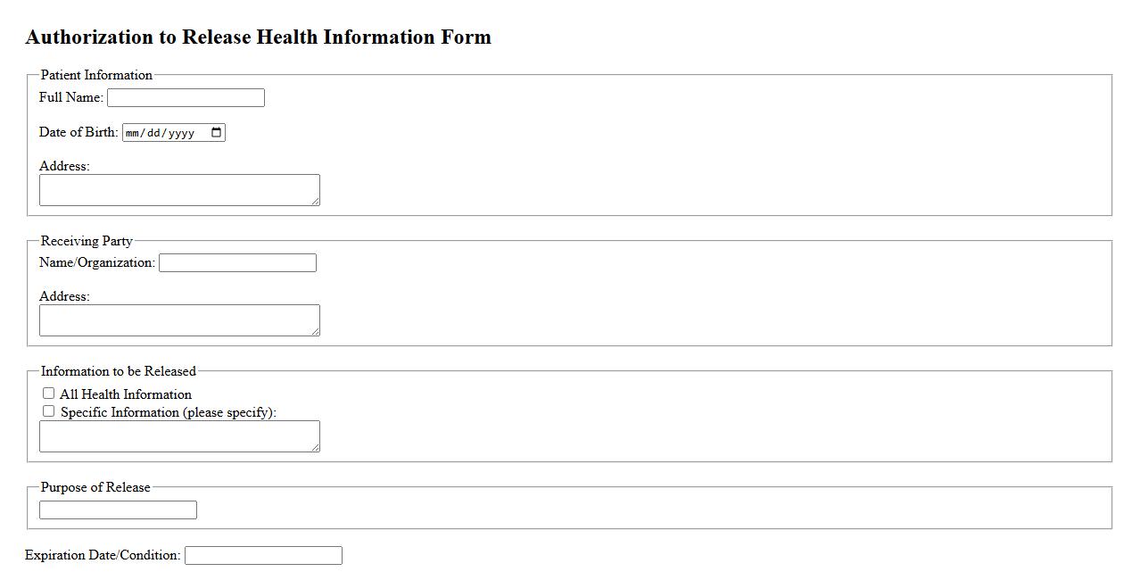Click the Full Name text field
Viewport: 1140px width, 580px height.
click(186, 98)
